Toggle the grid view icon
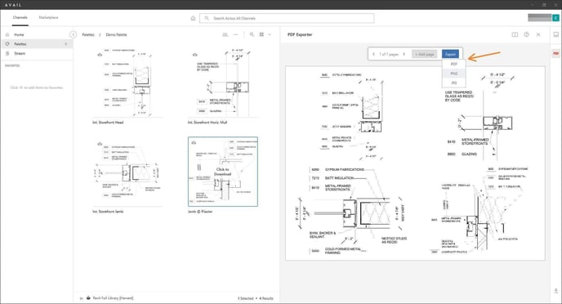Screen dimensions: 562x304 [261, 35]
